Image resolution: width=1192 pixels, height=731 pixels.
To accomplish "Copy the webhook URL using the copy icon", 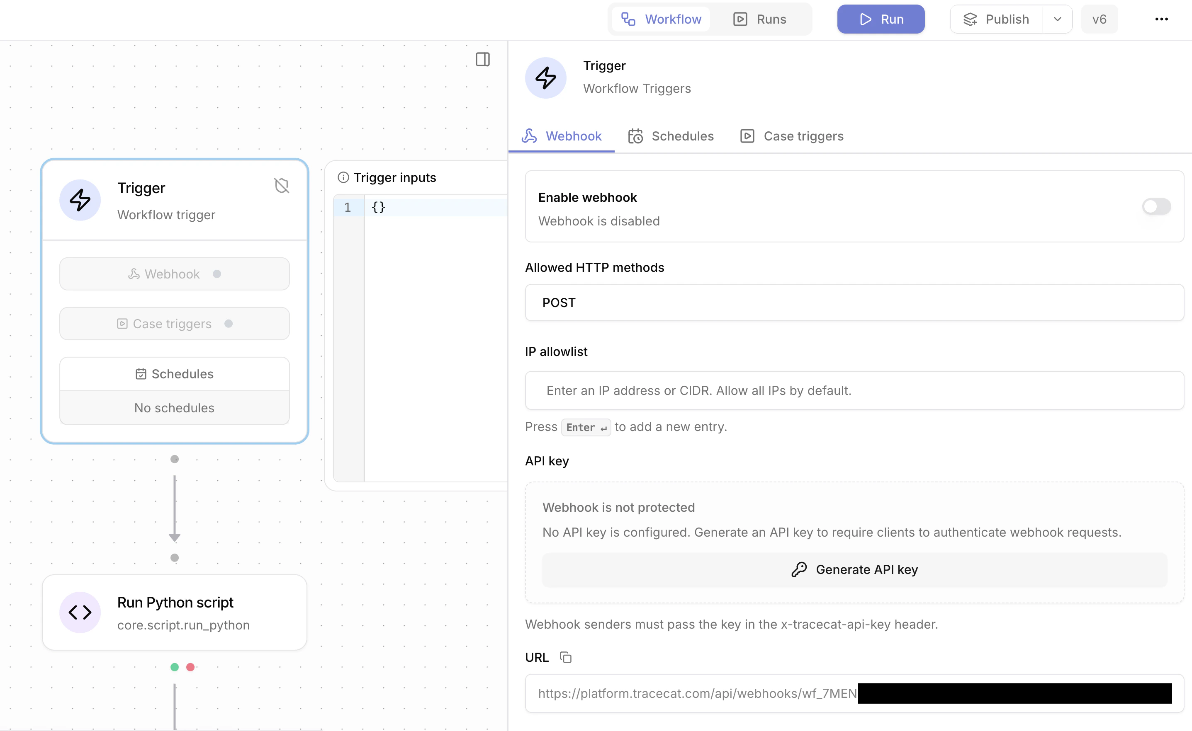I will (566, 657).
